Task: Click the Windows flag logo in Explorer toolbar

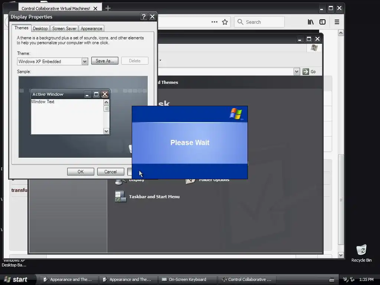Action: (314, 48)
